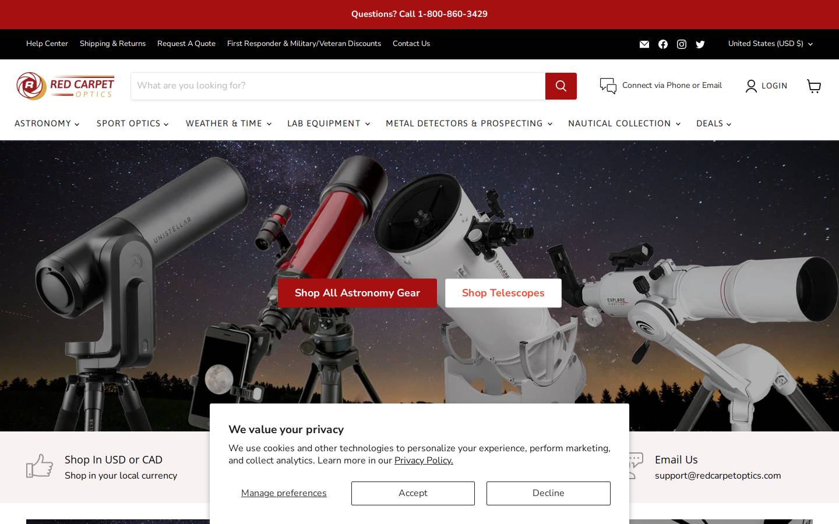Expand the SPORT OPTICS menu
The image size is (839, 524).
(x=132, y=123)
